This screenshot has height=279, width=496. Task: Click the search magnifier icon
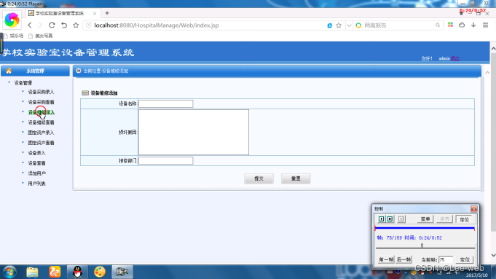coord(438,25)
